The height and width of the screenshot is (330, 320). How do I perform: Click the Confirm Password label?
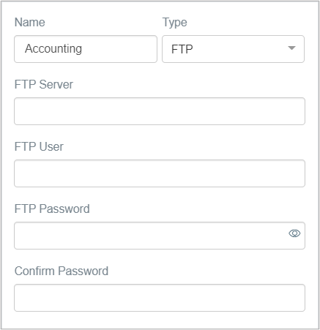coord(62,271)
